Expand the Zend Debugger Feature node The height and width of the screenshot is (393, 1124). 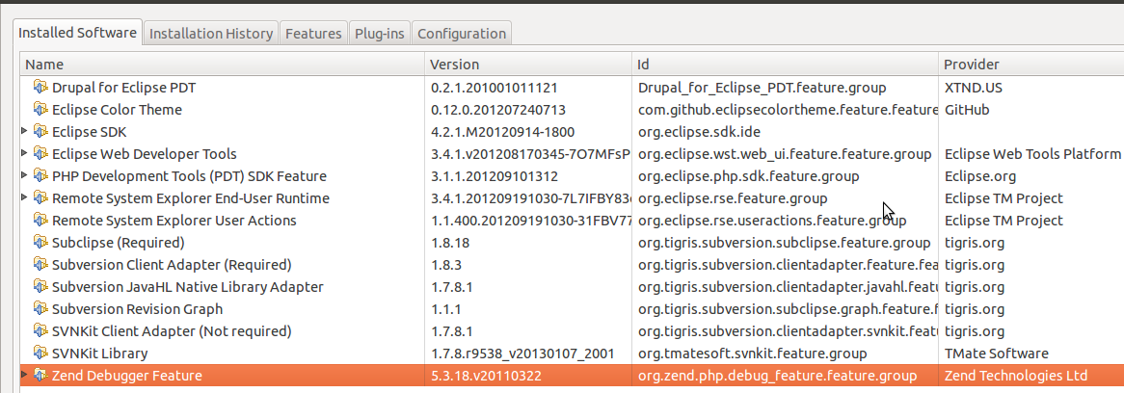25,375
